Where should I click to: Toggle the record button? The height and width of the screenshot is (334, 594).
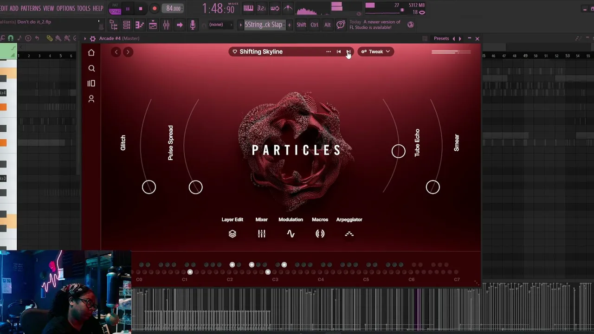click(x=155, y=9)
